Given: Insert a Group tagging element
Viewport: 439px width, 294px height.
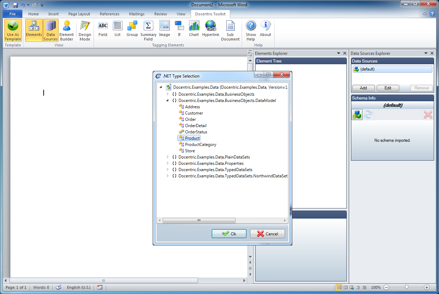Looking at the screenshot, I should (x=132, y=29).
